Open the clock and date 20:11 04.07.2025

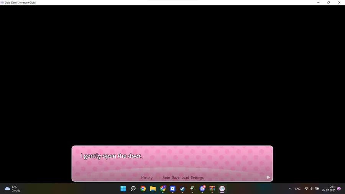point(329,189)
